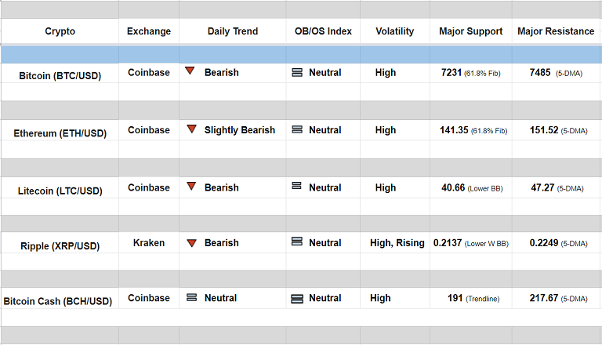Viewport: 602px width, 345px height.
Task: Select the Major Resistance column header
Action: coord(557,32)
